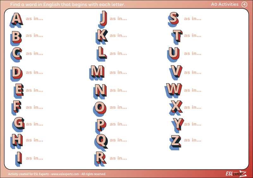Image resolution: width=253 pixels, height=178 pixels.
Task: Click the 3D letter G
Action: pyautogui.click(x=18, y=124)
